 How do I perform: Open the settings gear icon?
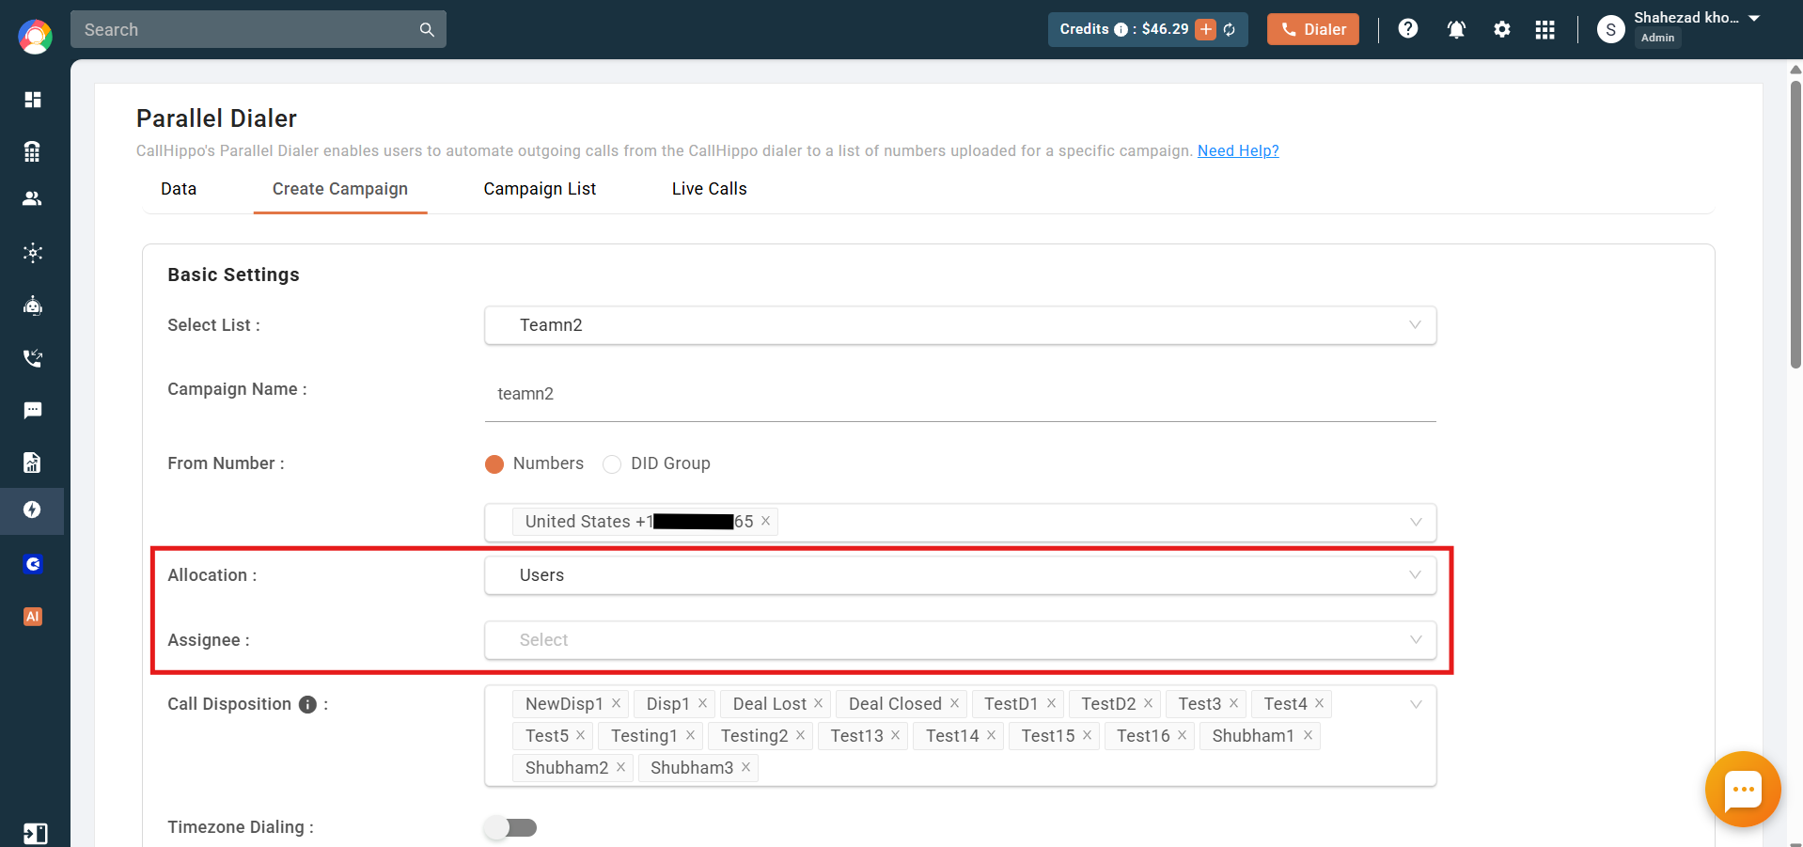tap(1502, 29)
